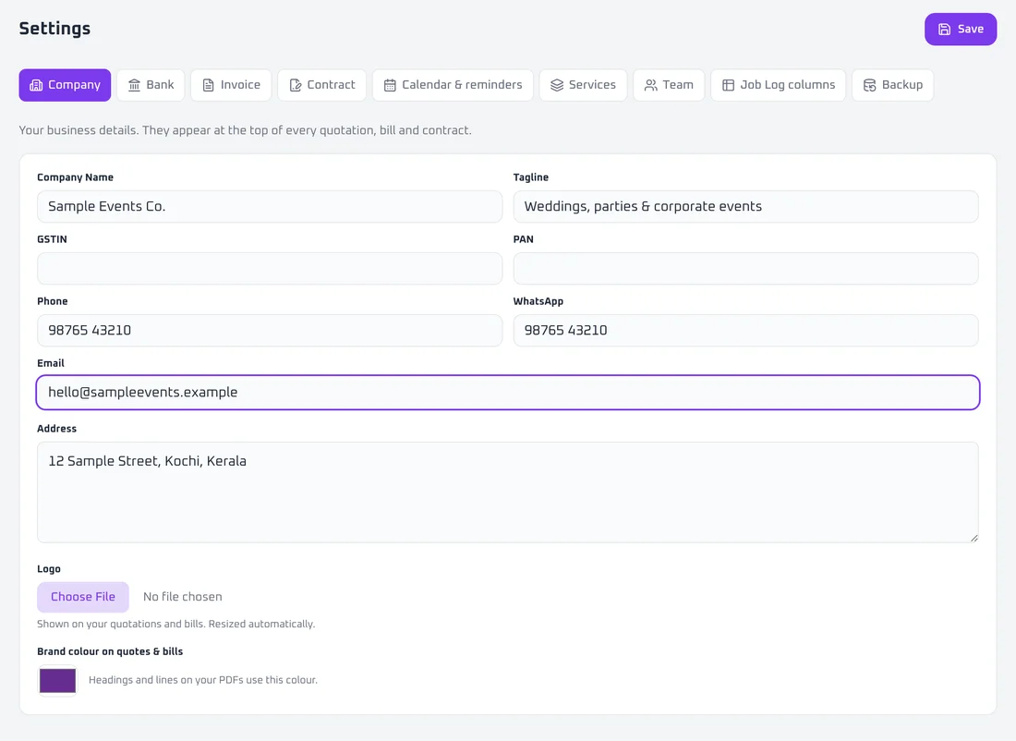Screen dimensions: 1016x741
Task: Select the Services tab
Action: pos(583,85)
